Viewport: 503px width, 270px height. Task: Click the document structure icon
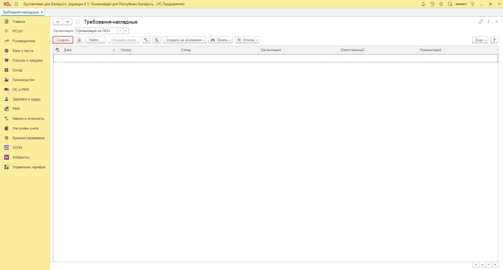pos(157,40)
